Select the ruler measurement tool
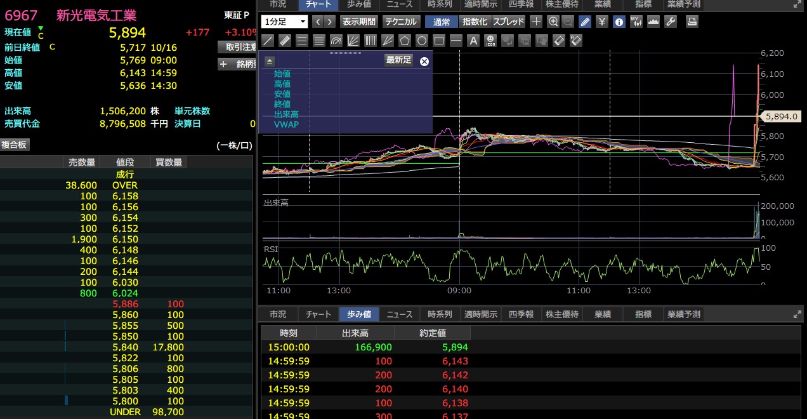Image resolution: width=807 pixels, height=419 pixels. tap(285, 41)
